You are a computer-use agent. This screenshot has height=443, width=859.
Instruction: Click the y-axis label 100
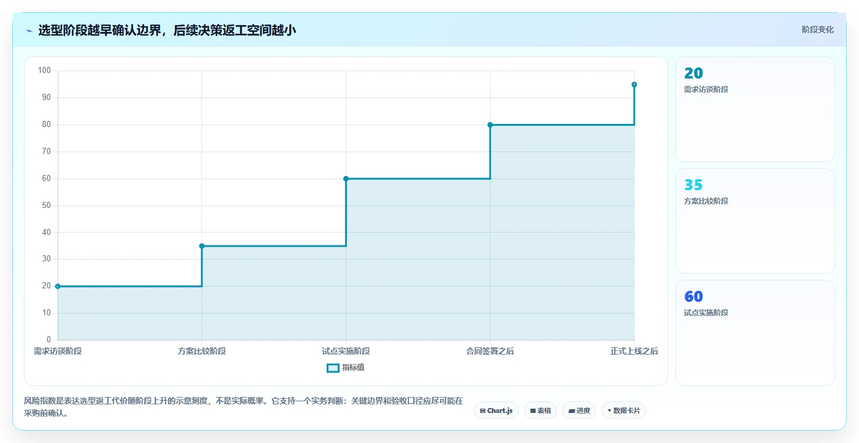44,71
